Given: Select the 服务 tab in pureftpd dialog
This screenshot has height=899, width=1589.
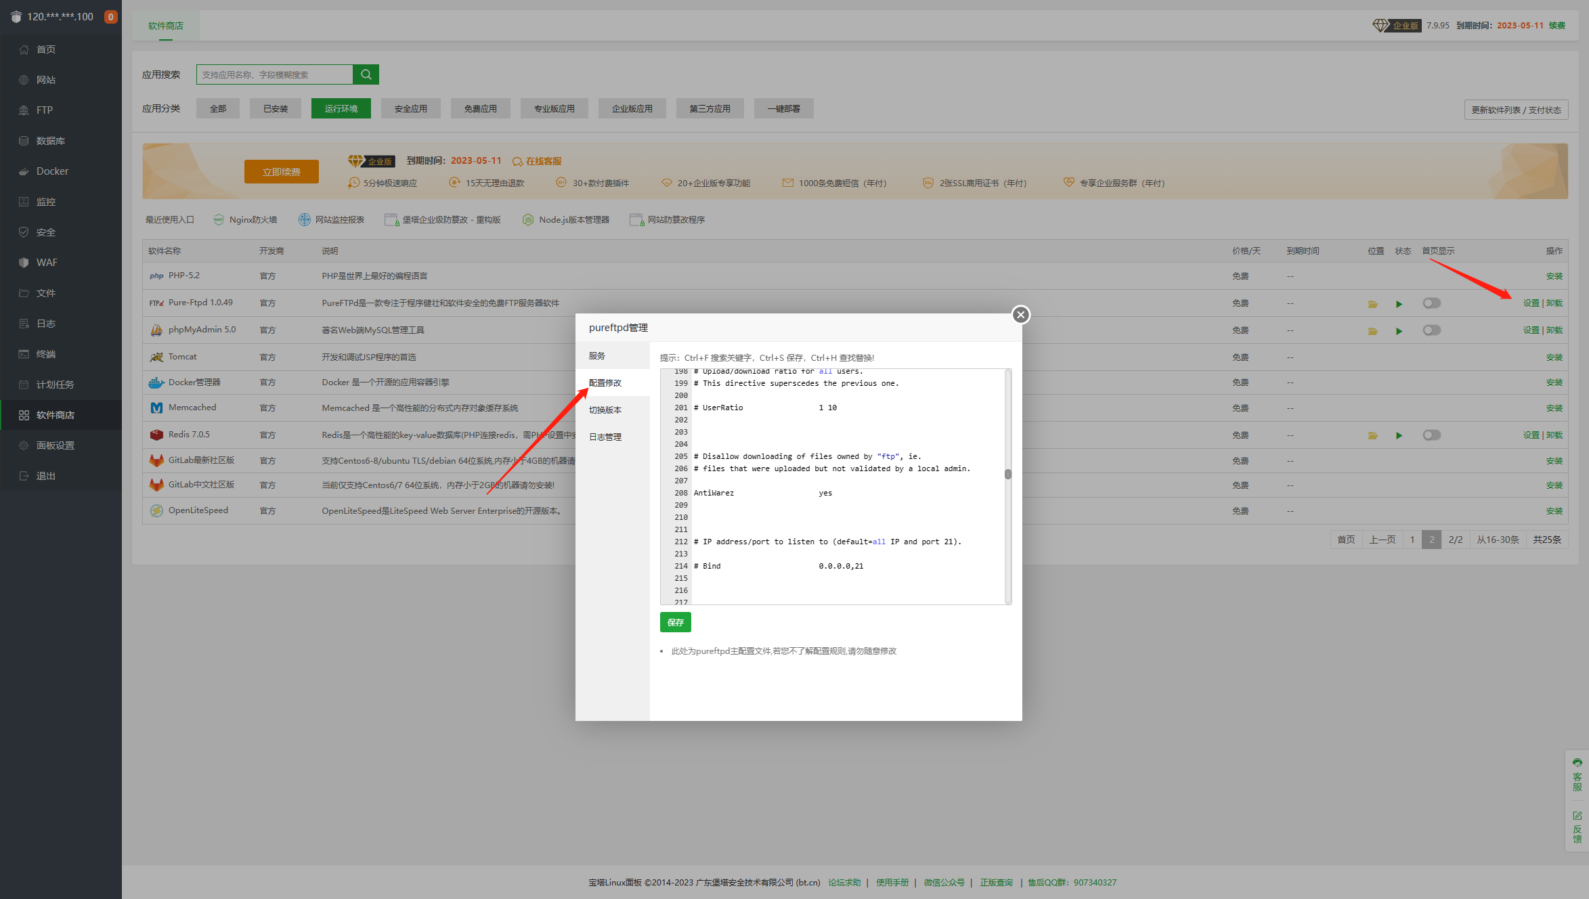Looking at the screenshot, I should 613,355.
